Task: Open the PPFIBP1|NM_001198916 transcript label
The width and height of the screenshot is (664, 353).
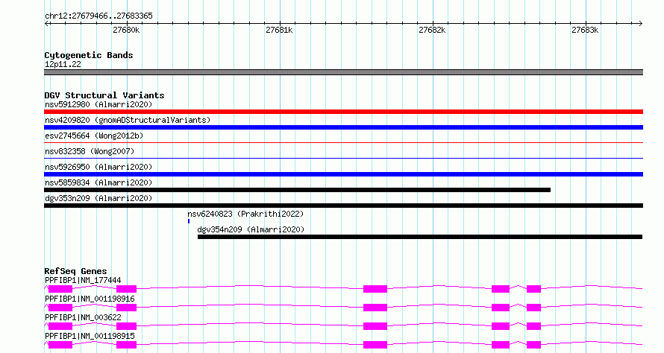Action: pos(90,299)
